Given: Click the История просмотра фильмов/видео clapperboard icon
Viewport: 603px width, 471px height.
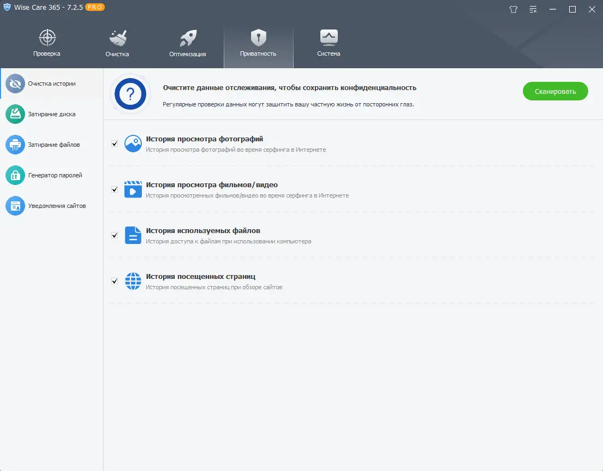Looking at the screenshot, I should [133, 189].
